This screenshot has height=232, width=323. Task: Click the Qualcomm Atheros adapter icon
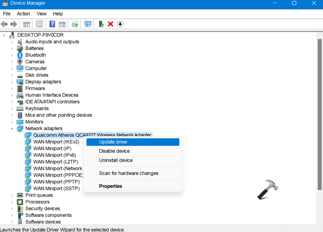coord(28,135)
